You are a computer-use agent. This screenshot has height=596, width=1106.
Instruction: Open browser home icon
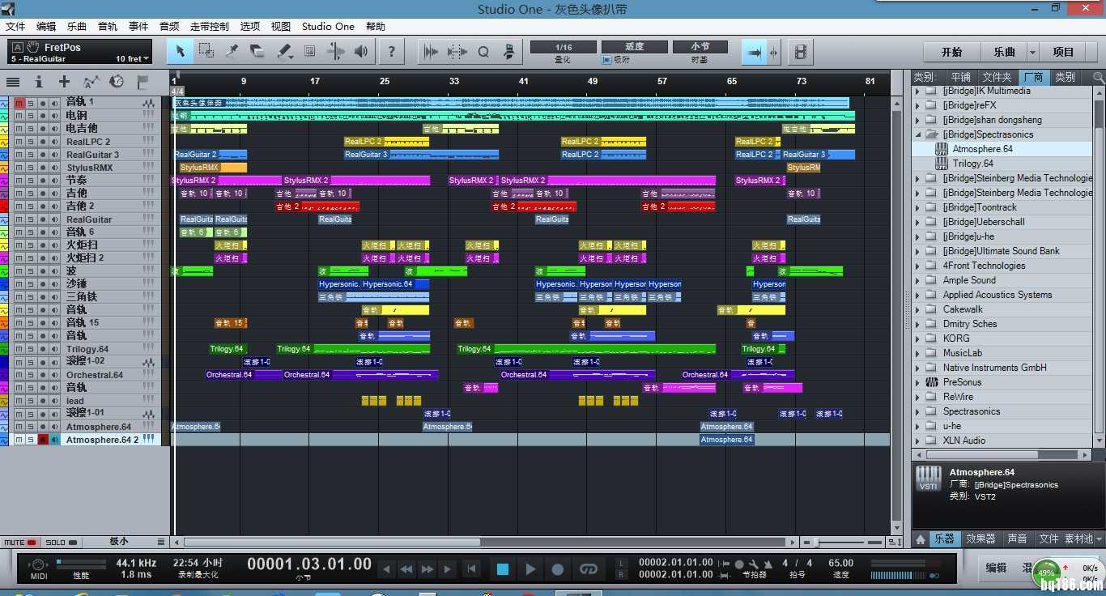(x=921, y=539)
